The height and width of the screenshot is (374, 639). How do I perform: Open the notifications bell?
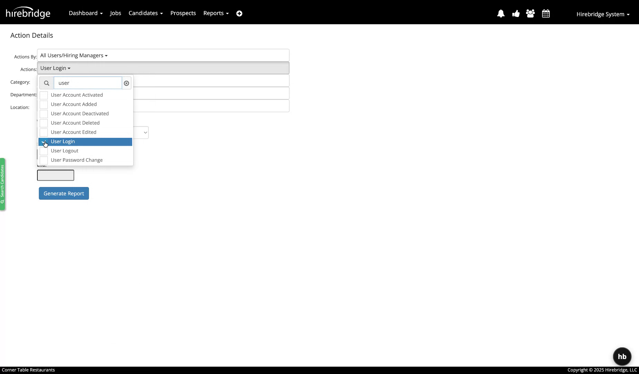pyautogui.click(x=501, y=14)
